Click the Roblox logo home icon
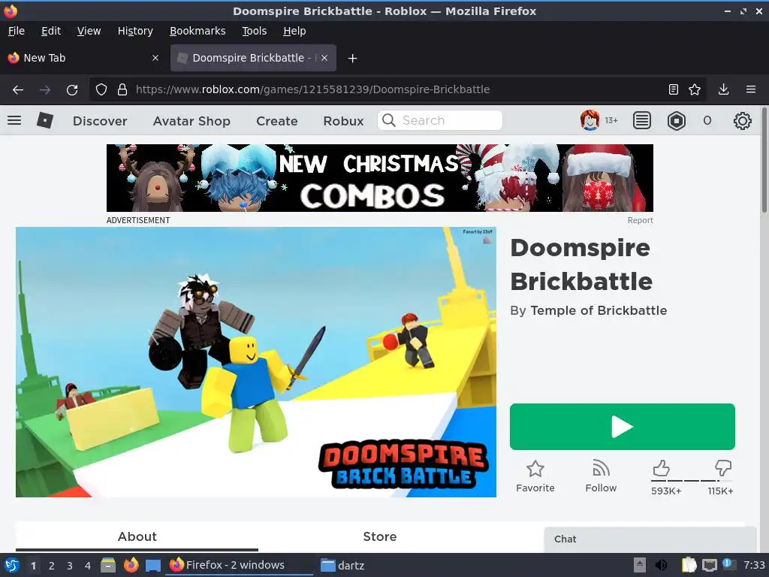Image resolution: width=769 pixels, height=577 pixels. click(x=44, y=120)
